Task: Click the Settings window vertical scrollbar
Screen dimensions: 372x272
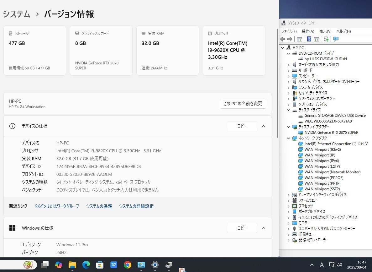Action: coord(278,83)
